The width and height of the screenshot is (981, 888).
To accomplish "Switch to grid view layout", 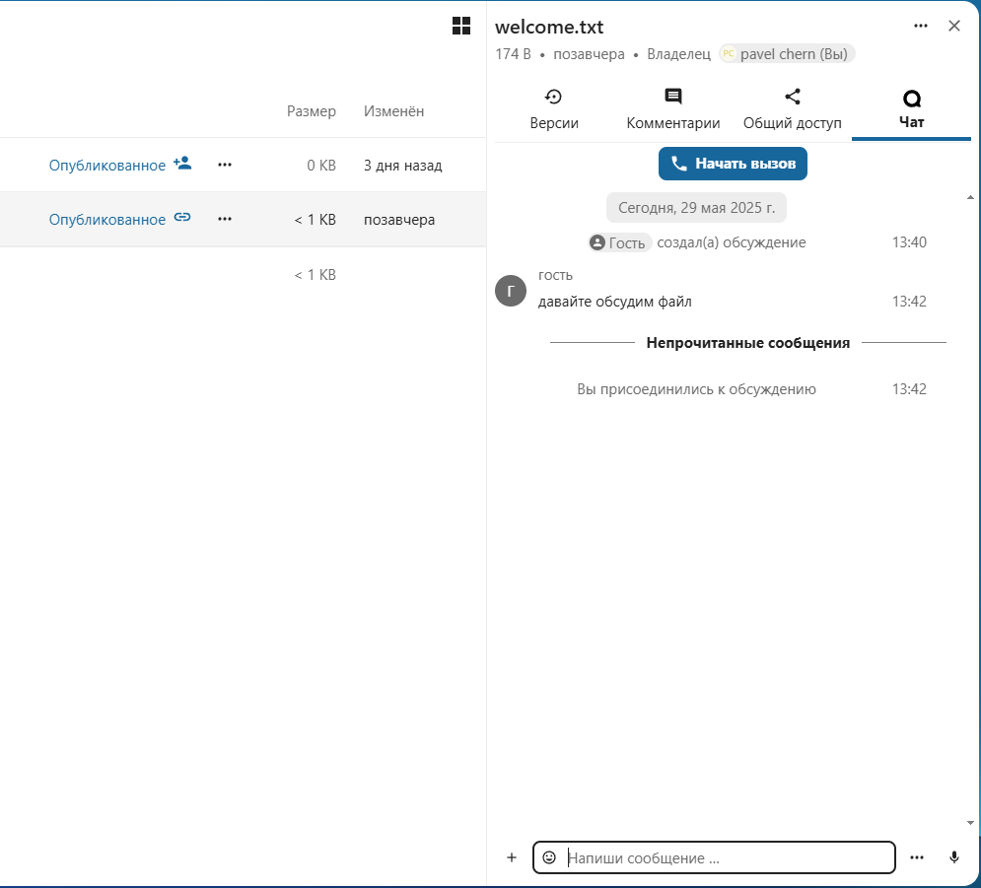I will click(460, 27).
